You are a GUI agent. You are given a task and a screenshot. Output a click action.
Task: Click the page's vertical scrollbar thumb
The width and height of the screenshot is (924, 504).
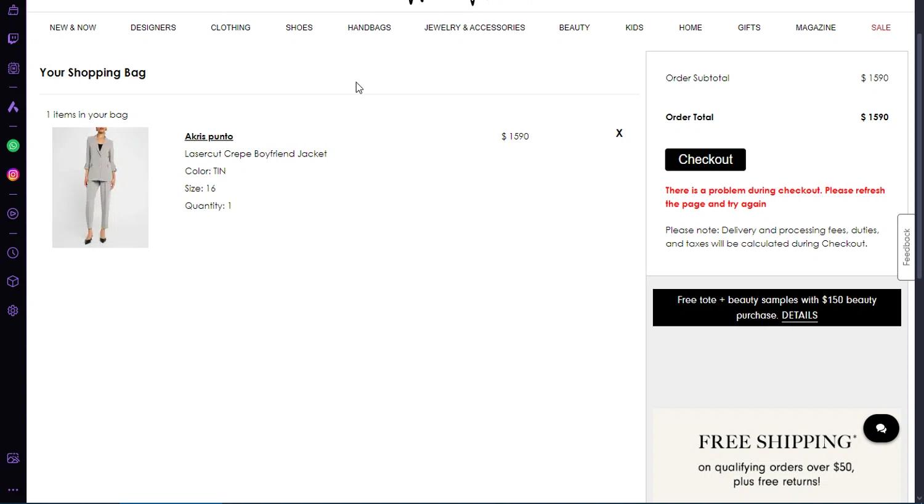coord(919,154)
